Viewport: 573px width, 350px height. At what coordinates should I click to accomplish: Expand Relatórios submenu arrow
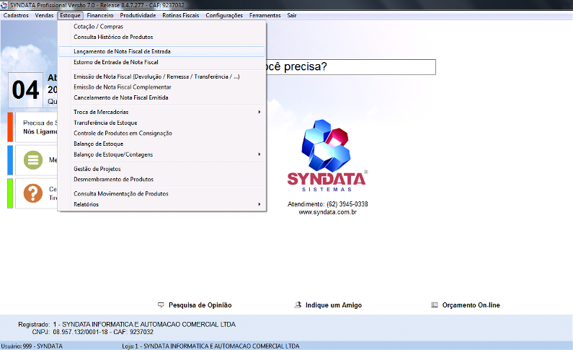tap(259, 204)
